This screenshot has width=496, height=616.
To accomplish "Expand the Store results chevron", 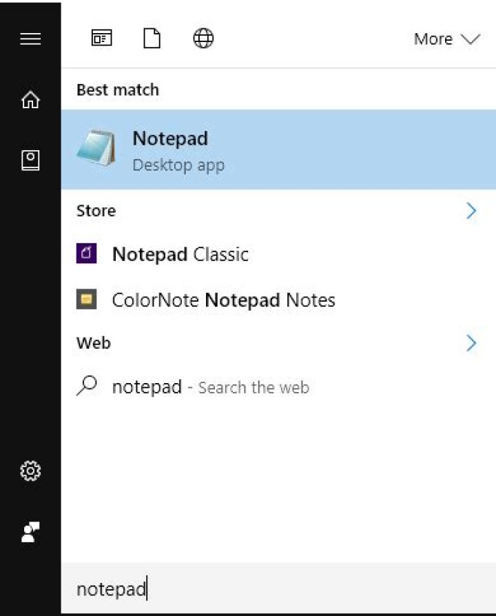I will coord(471,211).
